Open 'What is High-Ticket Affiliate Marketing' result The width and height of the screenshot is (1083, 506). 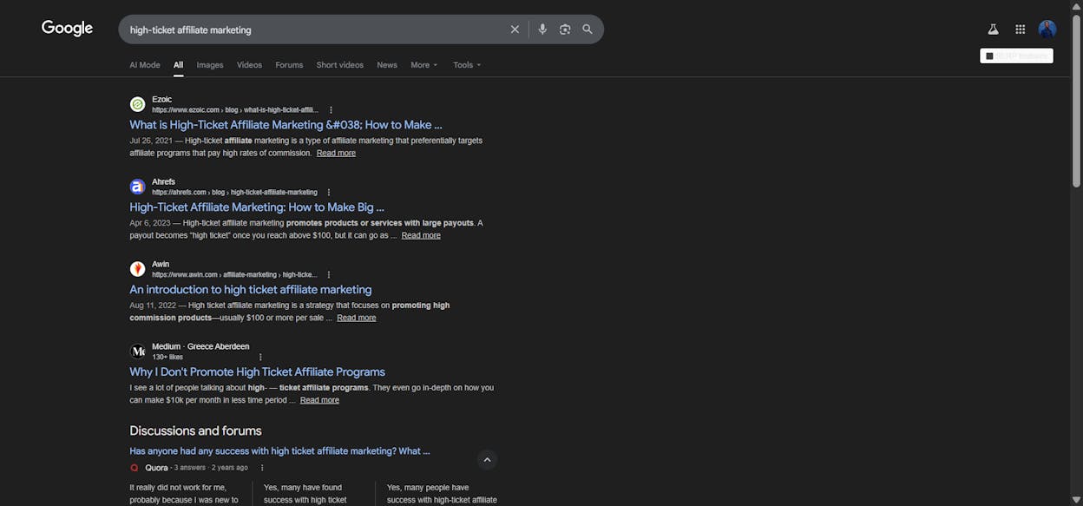(x=286, y=125)
